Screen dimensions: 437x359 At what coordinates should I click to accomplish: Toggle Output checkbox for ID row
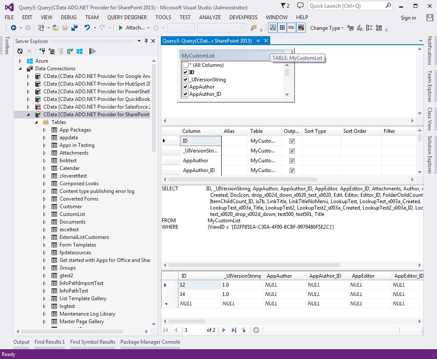[292, 141]
